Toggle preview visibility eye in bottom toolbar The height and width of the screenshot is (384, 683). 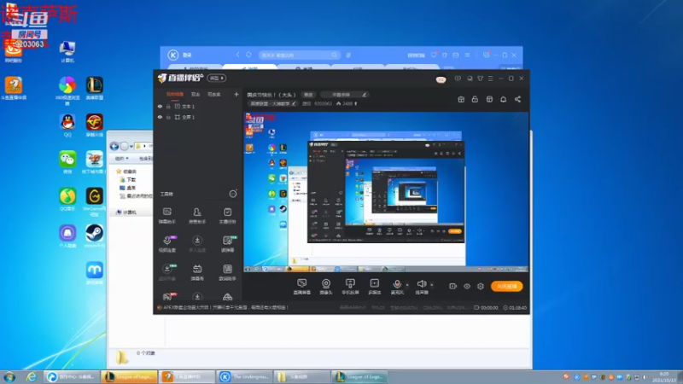[467, 287]
